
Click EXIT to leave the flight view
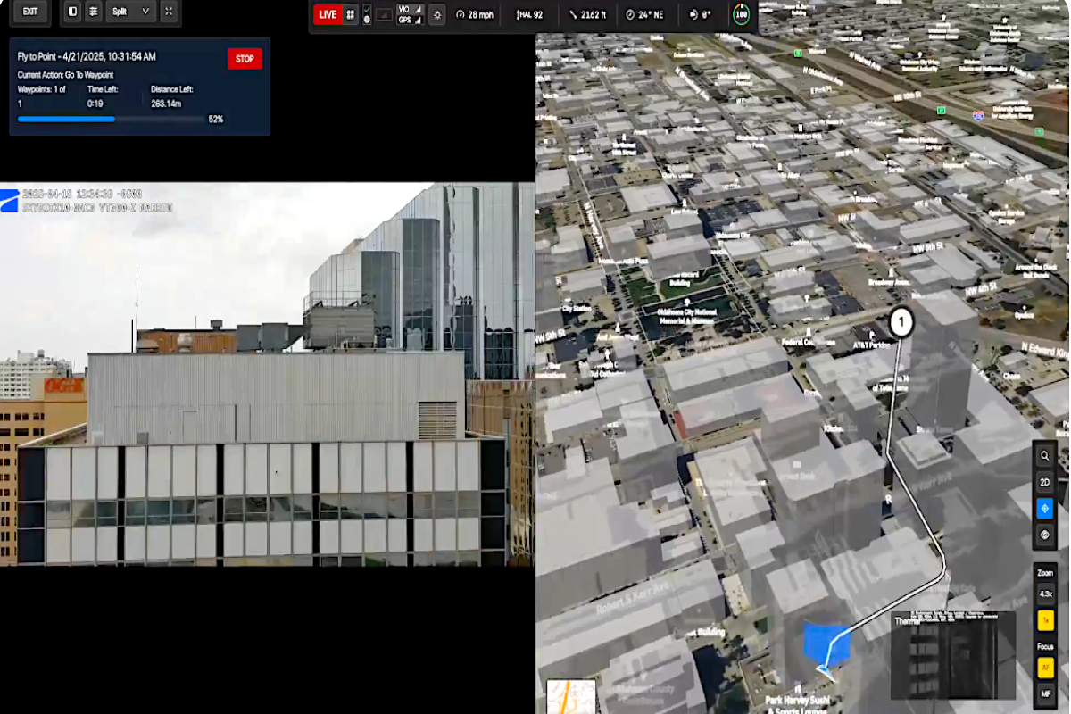[29, 13]
